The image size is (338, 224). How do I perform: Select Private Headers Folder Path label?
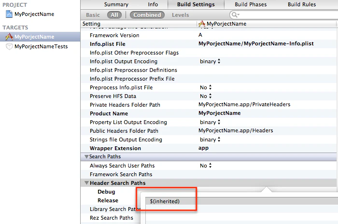125,105
